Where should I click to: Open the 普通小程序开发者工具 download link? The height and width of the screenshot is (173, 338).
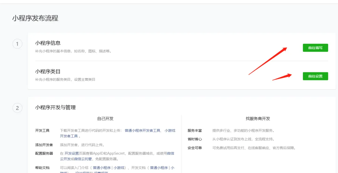pos(142,131)
